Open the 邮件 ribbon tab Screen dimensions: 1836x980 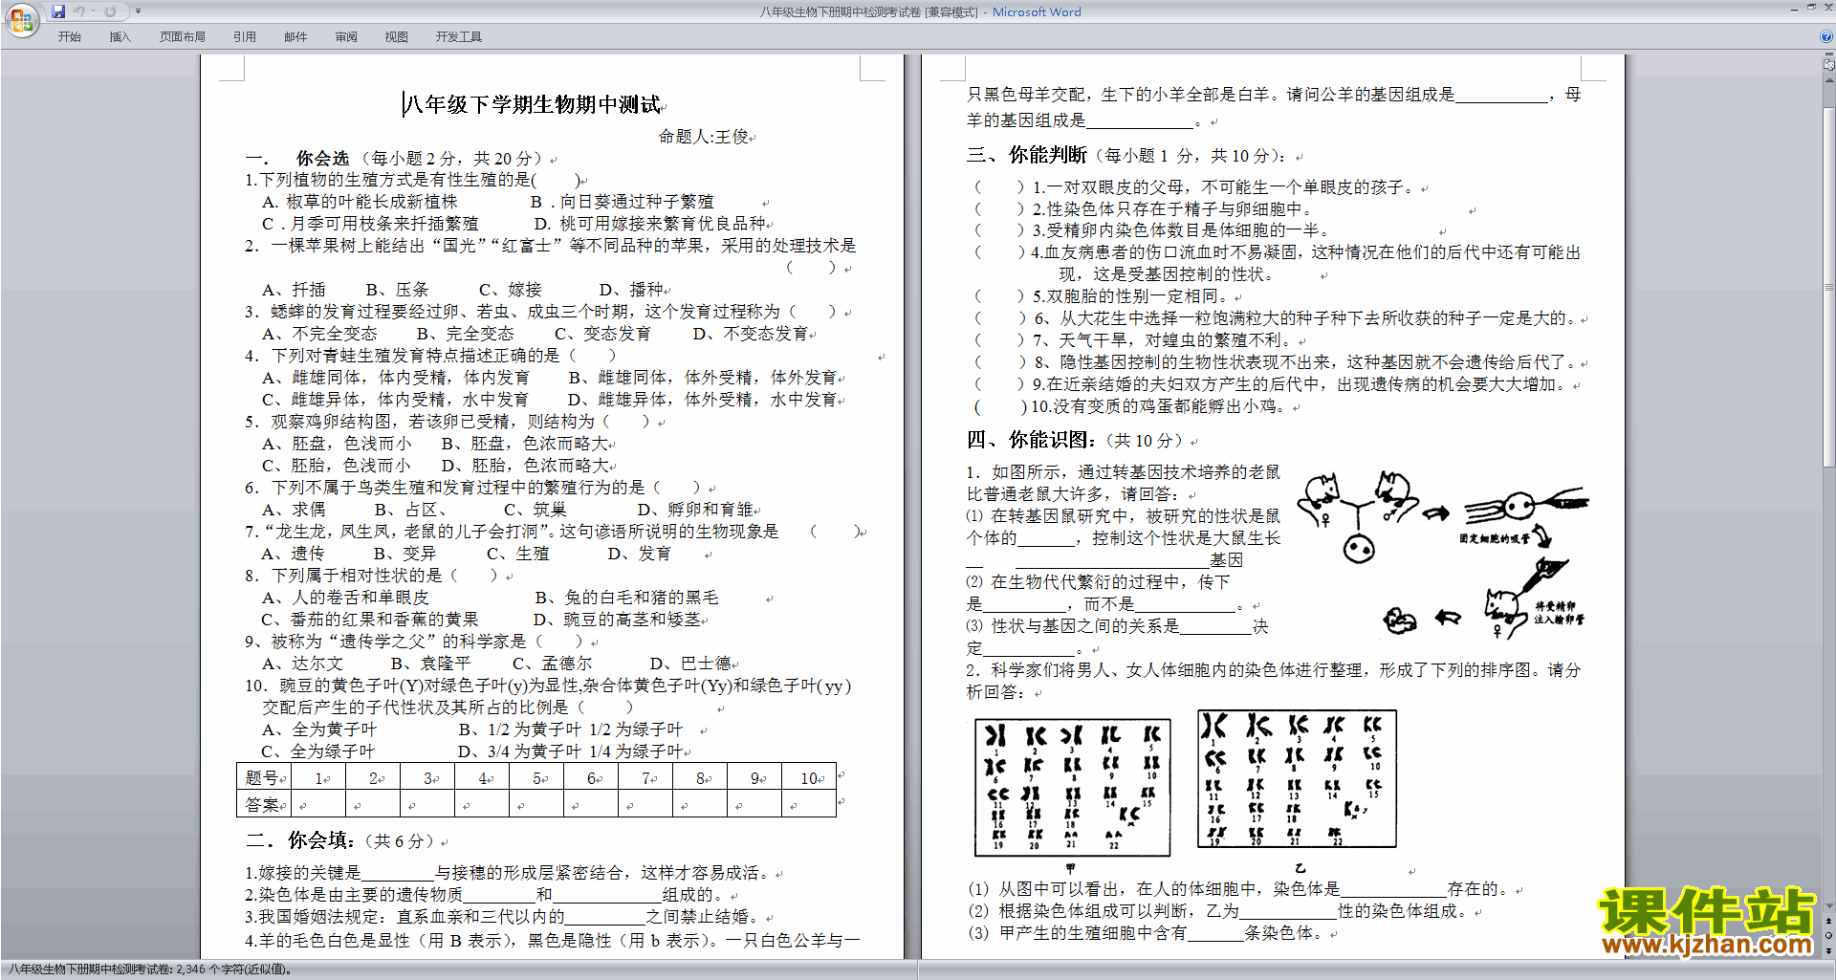(x=295, y=37)
